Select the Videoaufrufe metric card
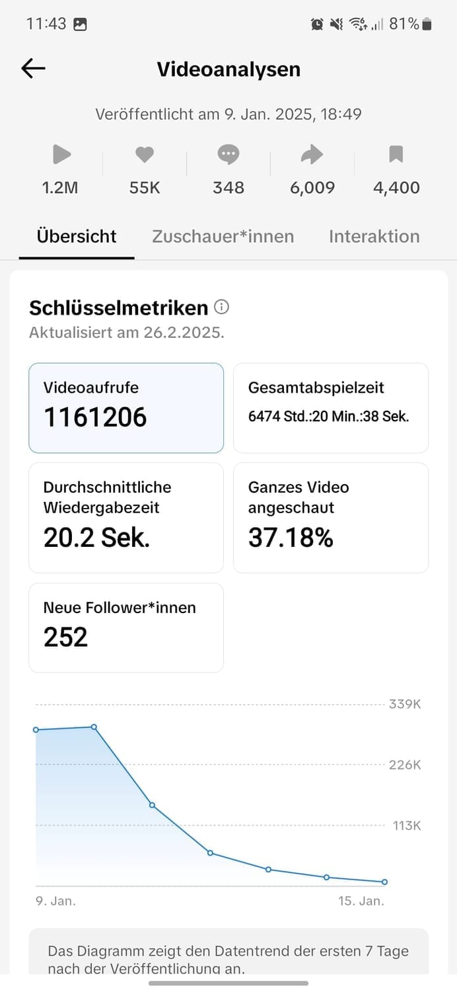 coord(126,407)
